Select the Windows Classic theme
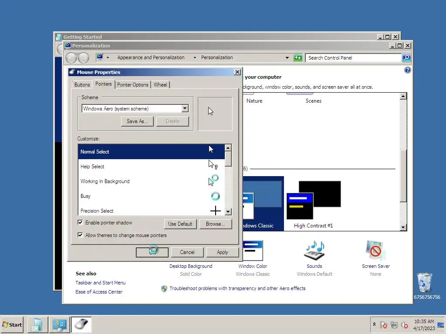446x334 pixels. click(264, 204)
